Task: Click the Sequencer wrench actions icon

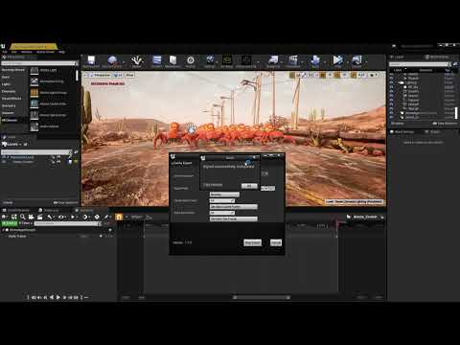Action: click(x=50, y=217)
